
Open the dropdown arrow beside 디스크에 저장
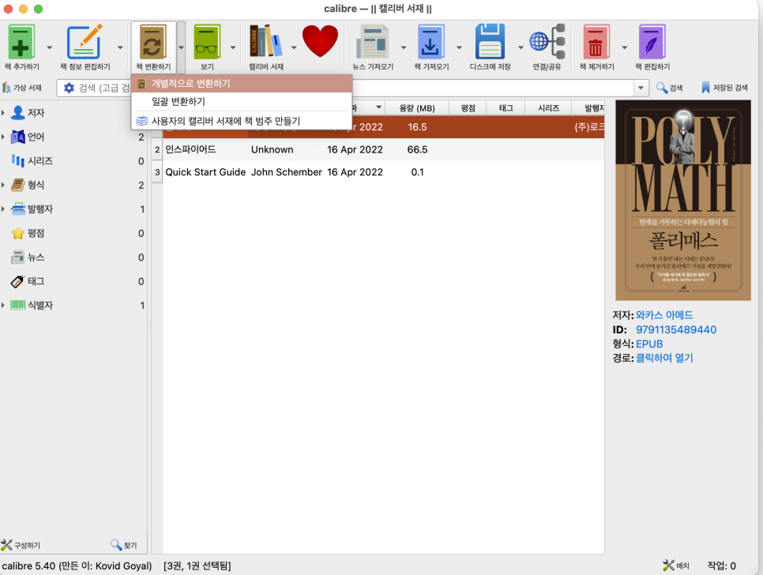521,47
